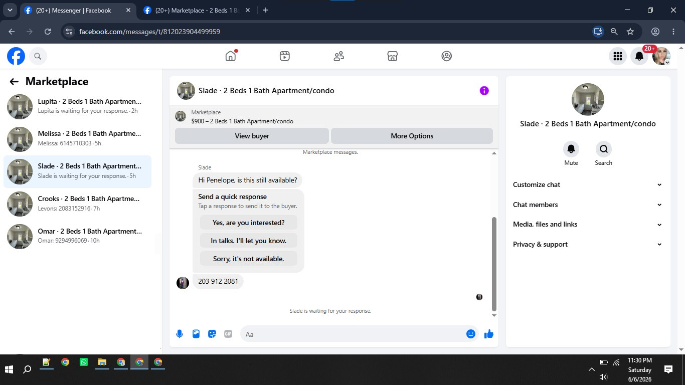Click the message "203 912 2081"

pos(218,281)
